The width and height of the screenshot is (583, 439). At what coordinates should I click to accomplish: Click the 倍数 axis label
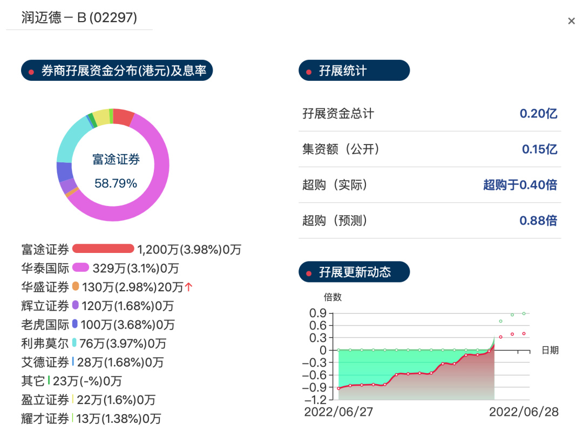tap(333, 297)
